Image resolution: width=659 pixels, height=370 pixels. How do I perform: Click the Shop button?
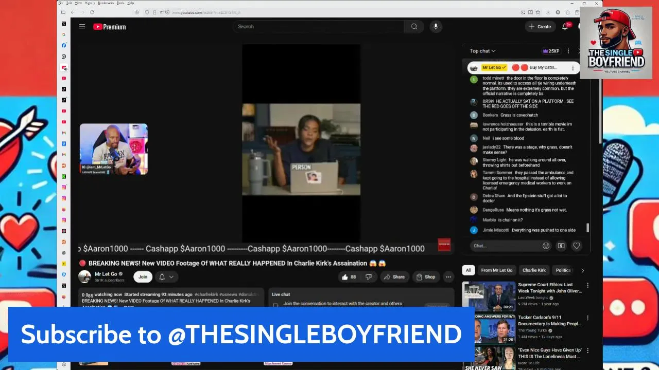[x=426, y=277]
